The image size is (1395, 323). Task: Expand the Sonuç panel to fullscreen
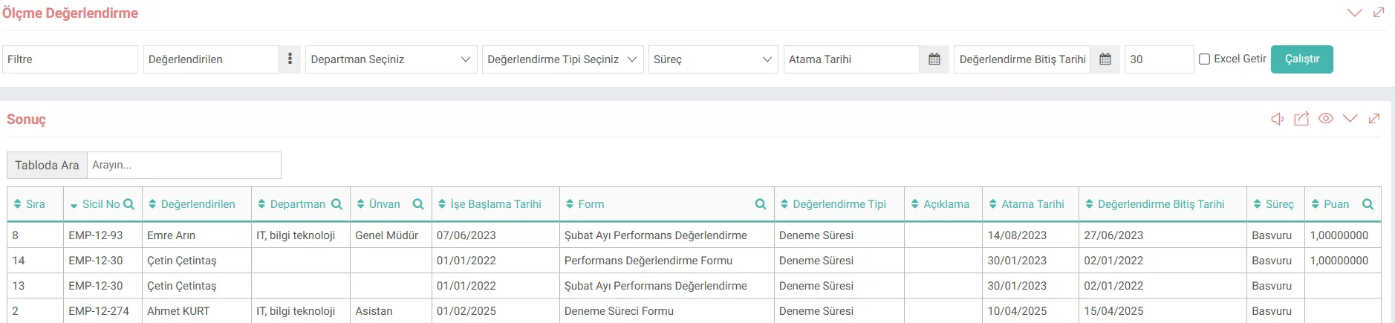click(1374, 119)
